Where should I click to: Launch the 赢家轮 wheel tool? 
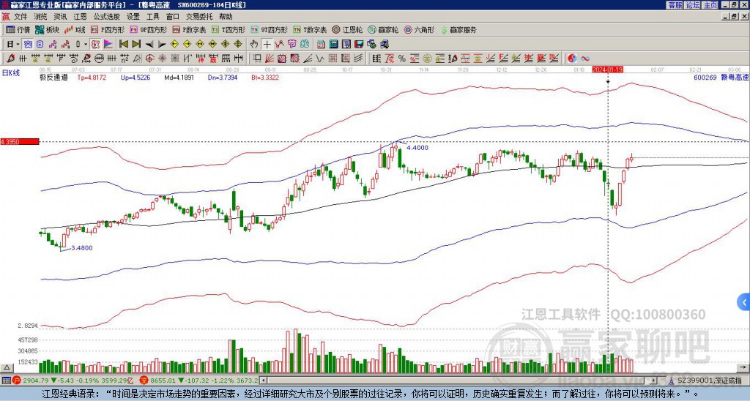(383, 29)
